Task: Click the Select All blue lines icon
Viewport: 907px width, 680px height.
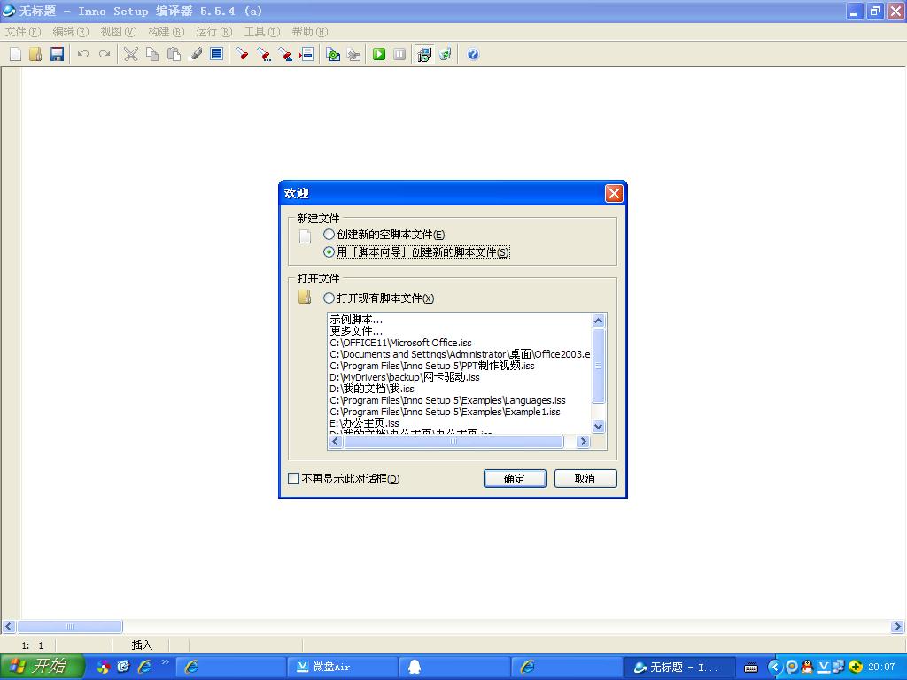Action: click(217, 54)
